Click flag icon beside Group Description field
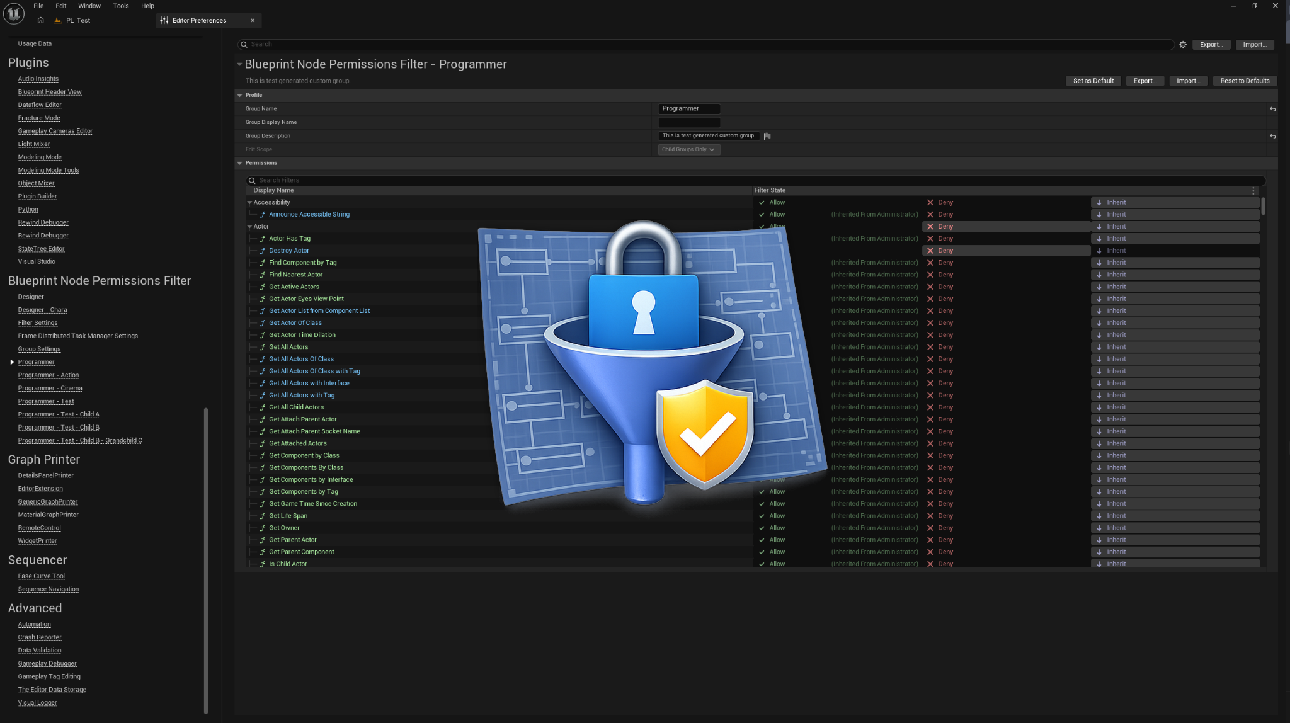1290x723 pixels. click(x=767, y=136)
